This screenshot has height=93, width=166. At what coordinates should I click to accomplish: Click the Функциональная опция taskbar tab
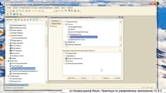(x=17, y=85)
